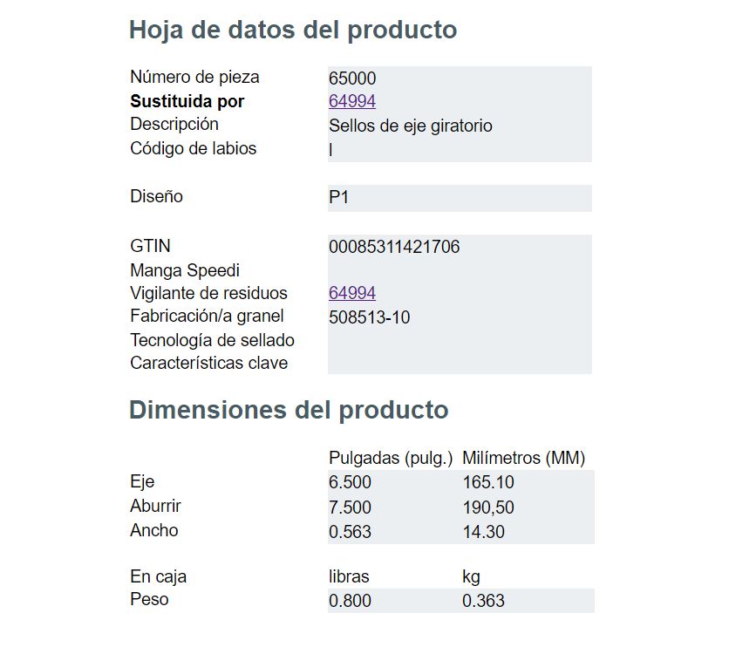Select the GTIN number 00085311421706

394,247
